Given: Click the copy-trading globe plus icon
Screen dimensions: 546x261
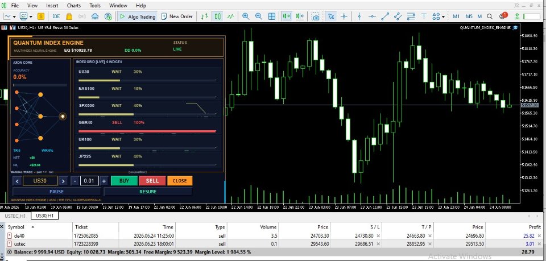Looking at the screenshot, I should point(108,16).
